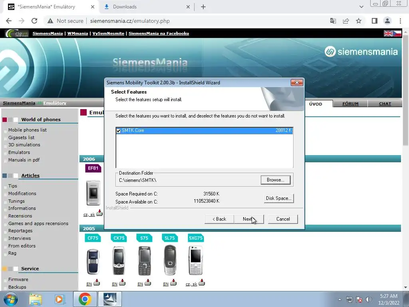This screenshot has height=307, width=409.
Task: Download the SXG75 emulator icon
Action: click(x=202, y=283)
